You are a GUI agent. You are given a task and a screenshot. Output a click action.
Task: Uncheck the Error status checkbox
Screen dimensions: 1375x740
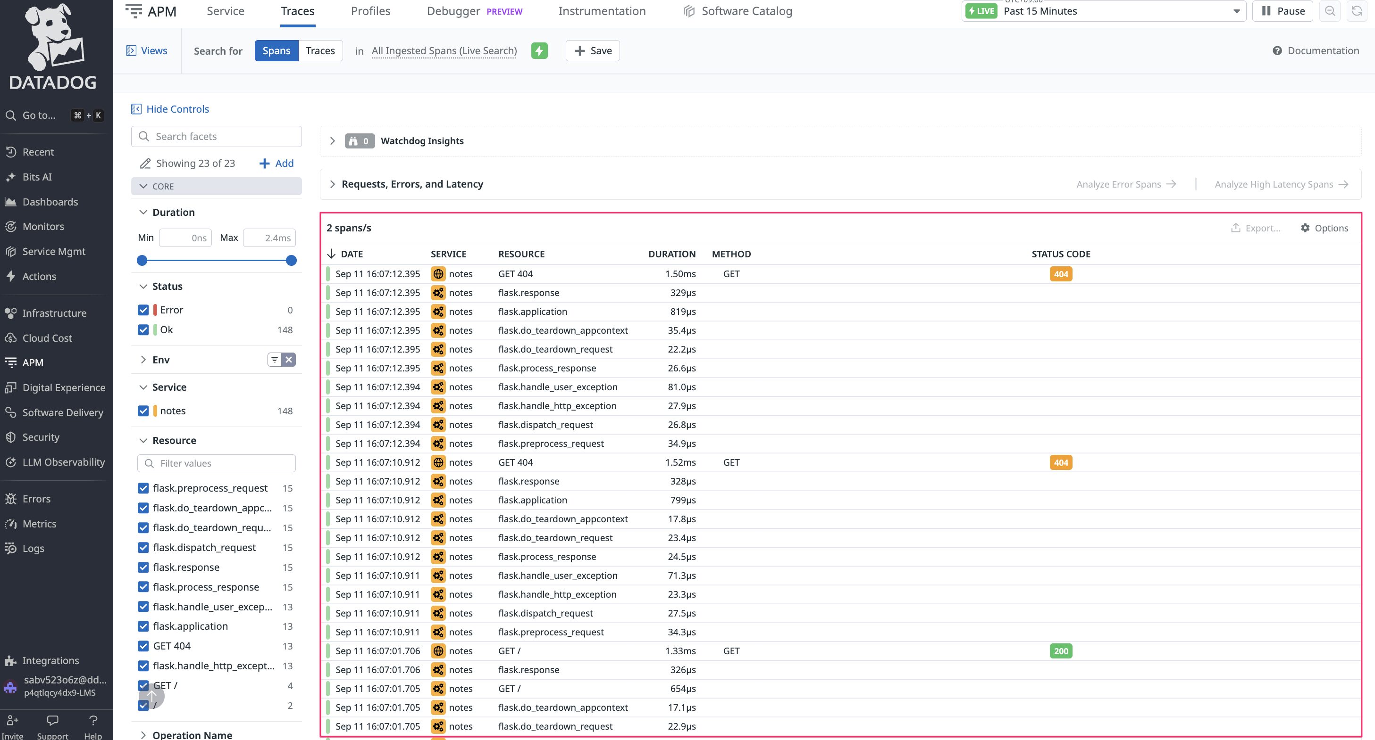point(143,310)
